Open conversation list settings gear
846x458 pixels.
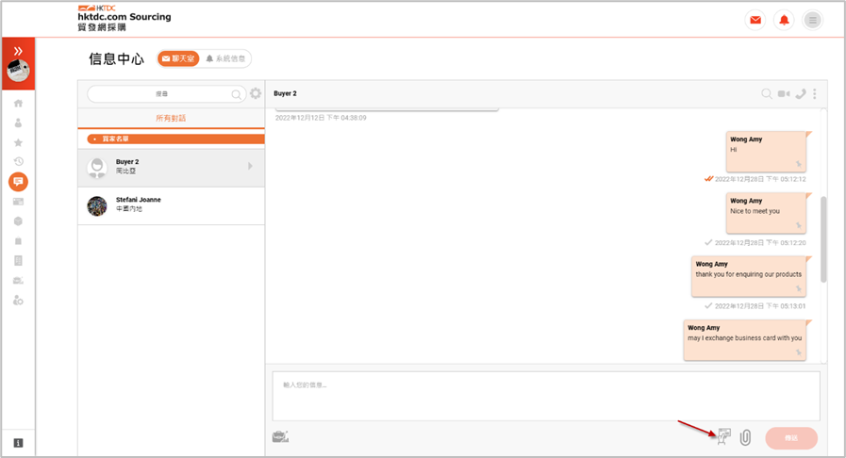pyautogui.click(x=256, y=94)
